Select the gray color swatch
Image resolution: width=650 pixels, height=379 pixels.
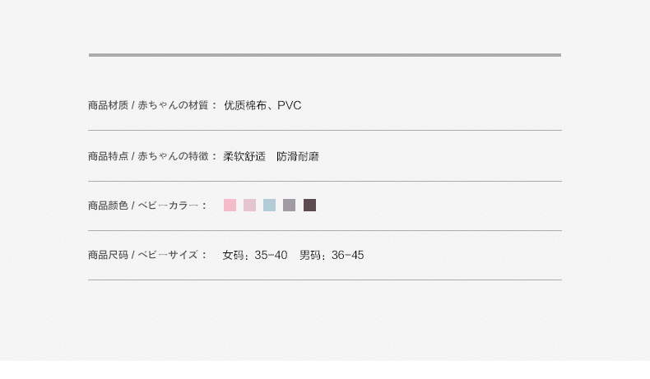pos(289,206)
